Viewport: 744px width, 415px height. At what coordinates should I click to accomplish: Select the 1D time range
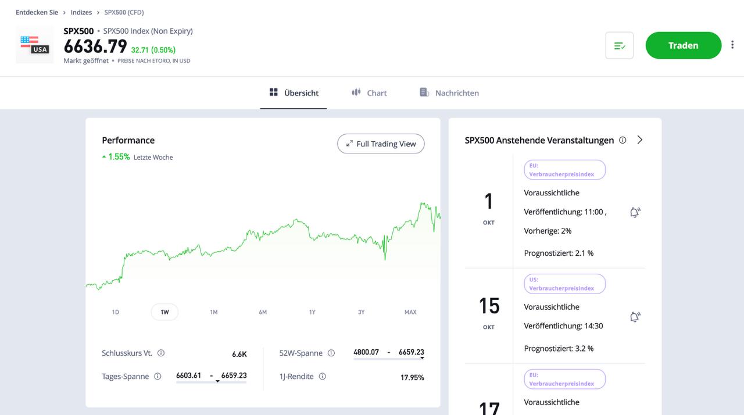tap(115, 312)
